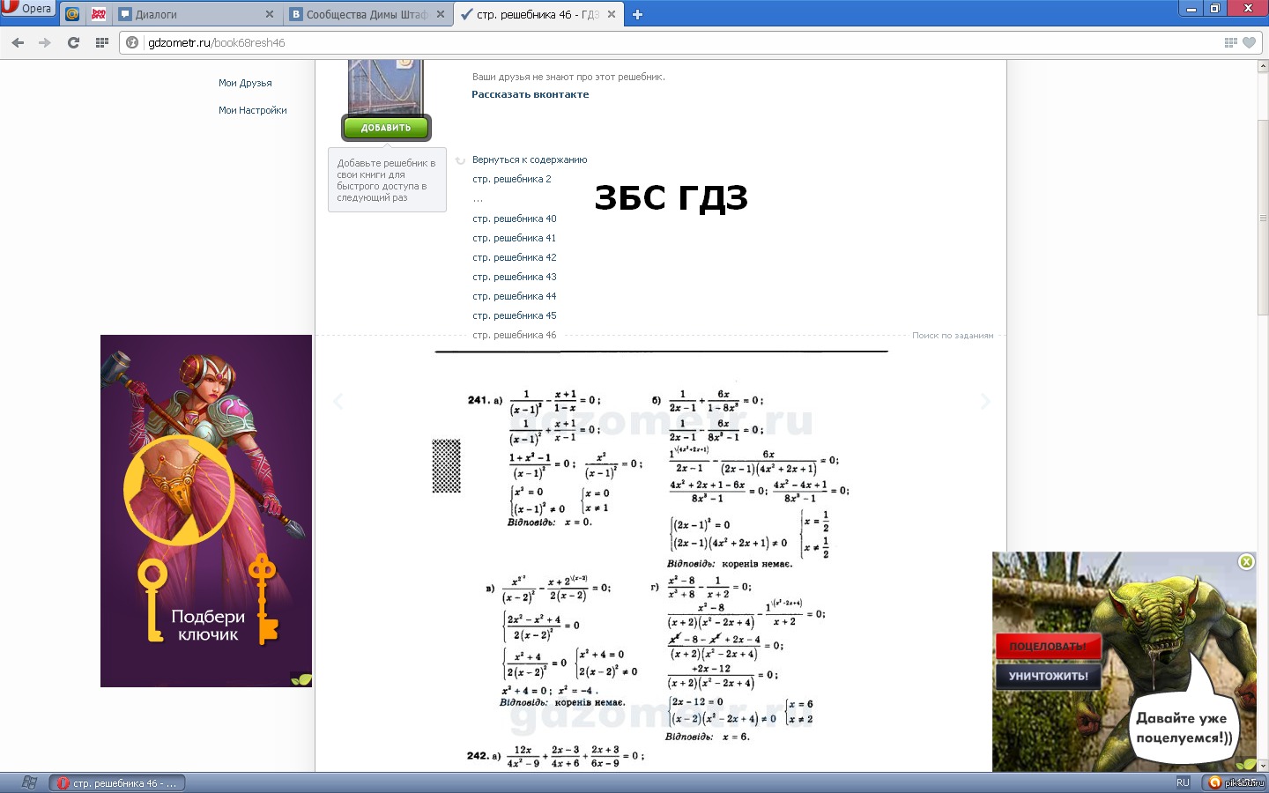Open the Opera main menu
Screen dimensions: 1269x793
(x=28, y=9)
